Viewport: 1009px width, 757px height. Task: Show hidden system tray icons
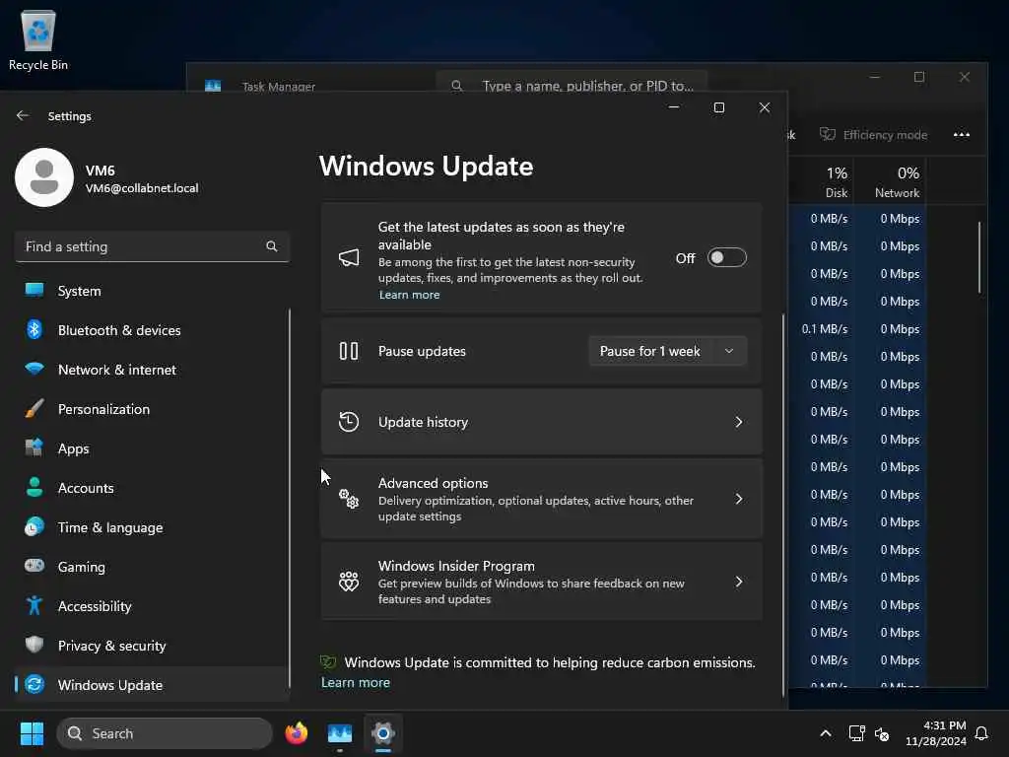click(x=826, y=733)
